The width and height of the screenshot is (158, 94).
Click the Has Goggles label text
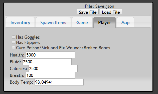pos(28,37)
